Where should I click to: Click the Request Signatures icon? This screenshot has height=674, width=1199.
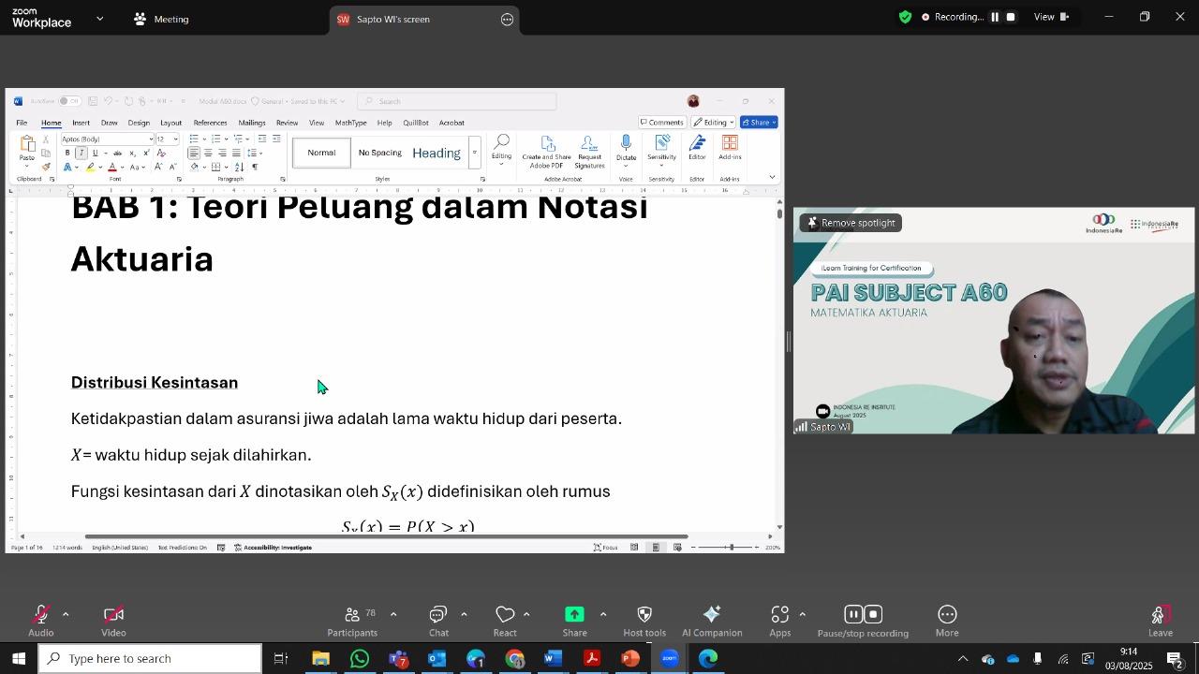589,153
